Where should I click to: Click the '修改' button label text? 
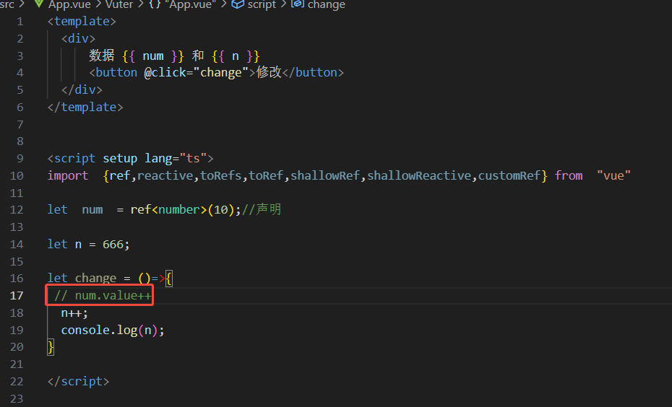[269, 72]
